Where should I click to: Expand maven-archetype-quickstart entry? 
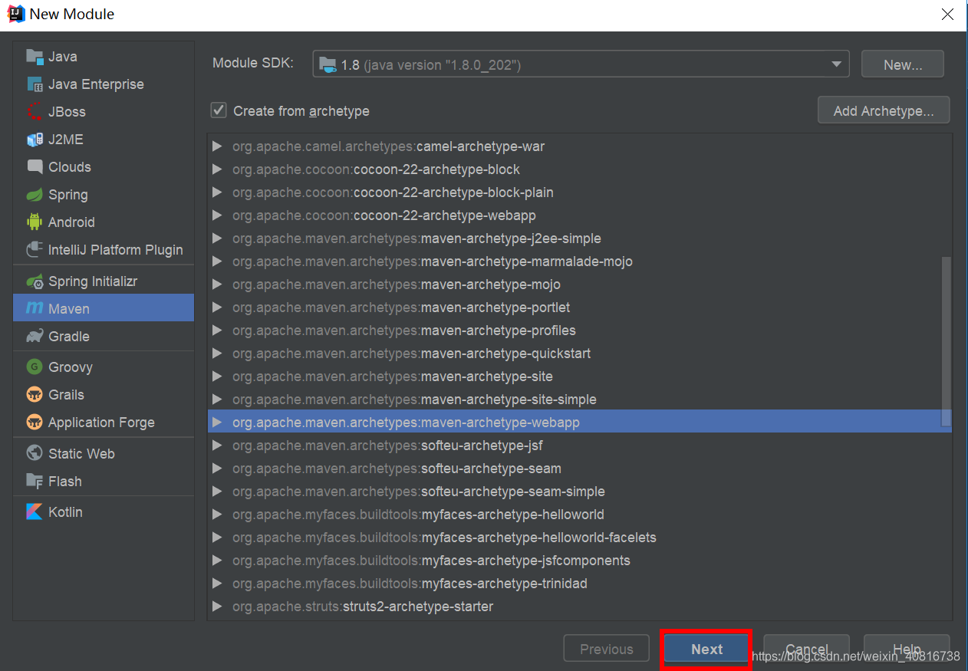coord(217,353)
